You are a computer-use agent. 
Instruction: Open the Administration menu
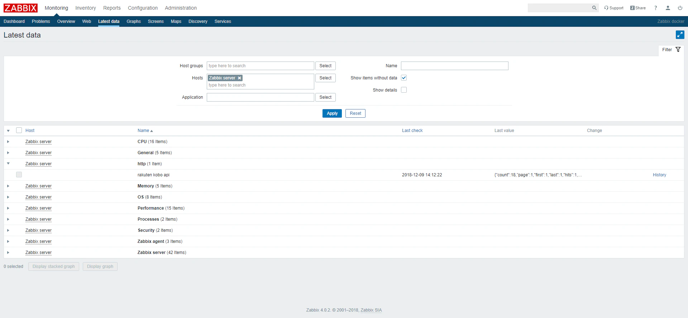(181, 8)
